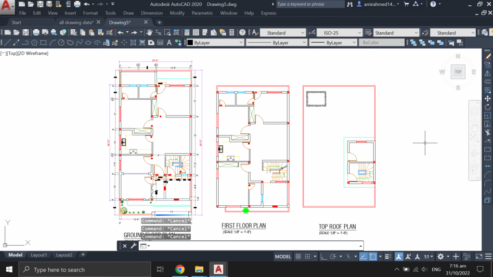Select the Polygon draw tool
The height and width of the screenshot is (277, 493).
[34, 43]
